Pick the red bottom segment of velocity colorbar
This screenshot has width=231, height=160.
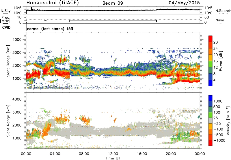210,143
